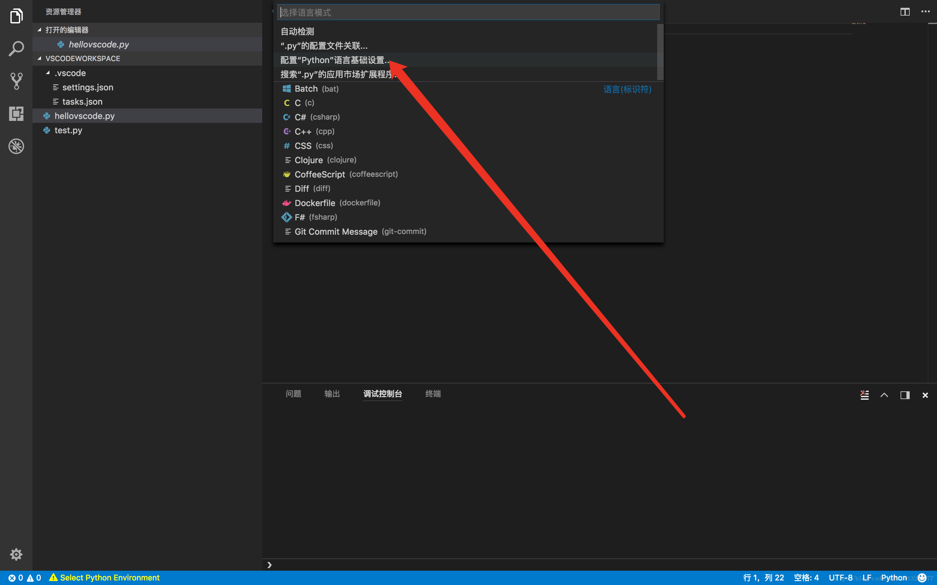
Task: Click the CSS language option in list
Action: click(x=313, y=146)
